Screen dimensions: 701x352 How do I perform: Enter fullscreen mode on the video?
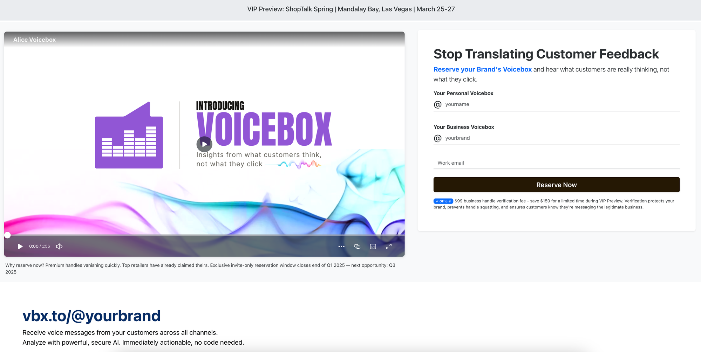pyautogui.click(x=389, y=247)
